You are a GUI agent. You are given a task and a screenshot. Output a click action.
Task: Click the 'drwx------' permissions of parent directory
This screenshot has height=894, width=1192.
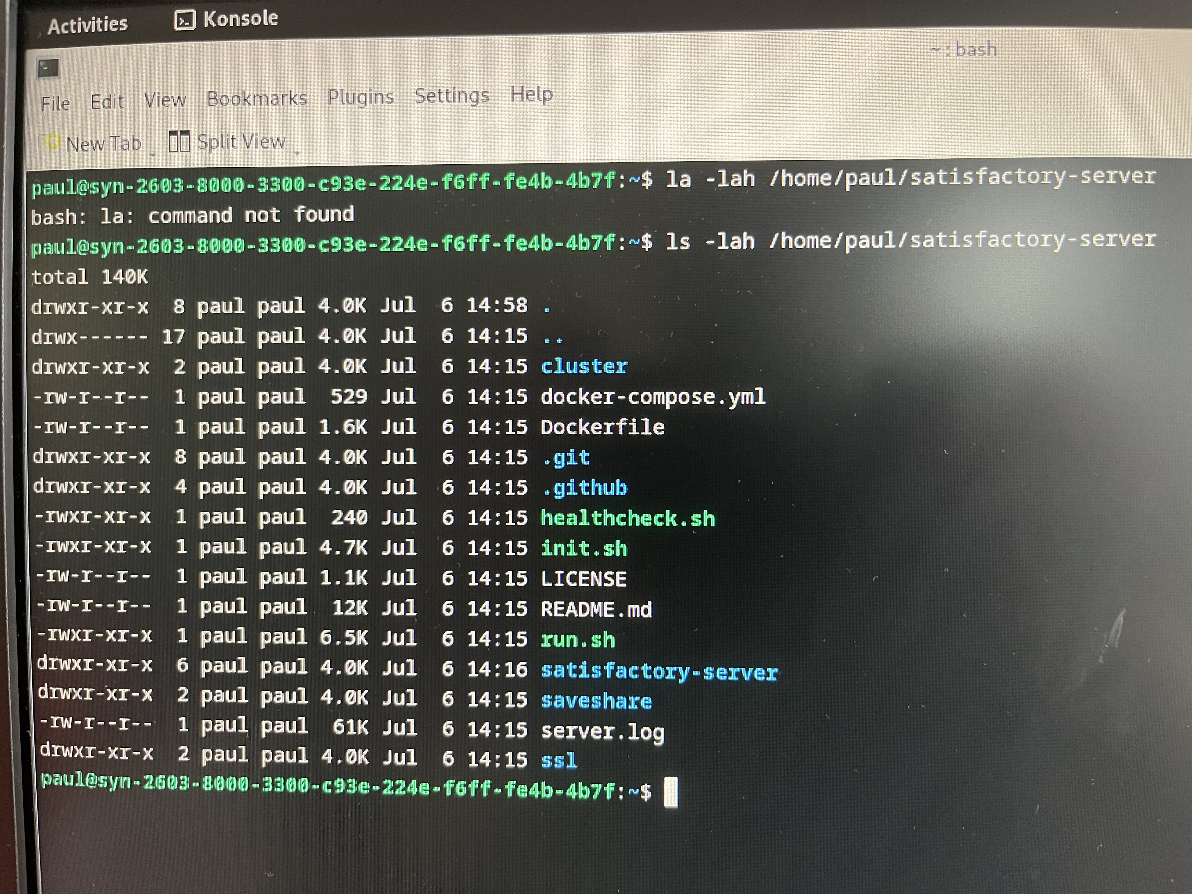click(x=90, y=337)
